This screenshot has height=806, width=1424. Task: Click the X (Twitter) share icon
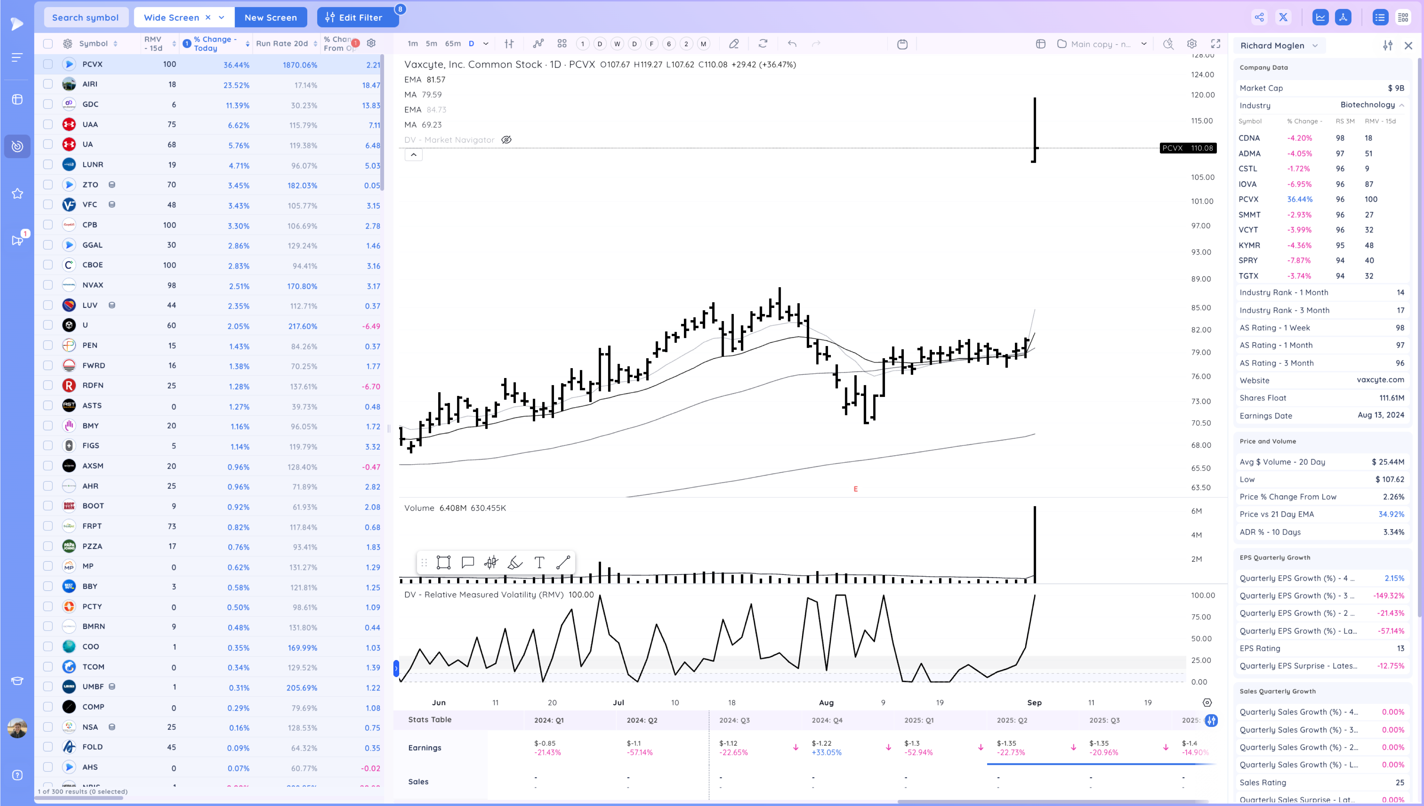pos(1283,17)
